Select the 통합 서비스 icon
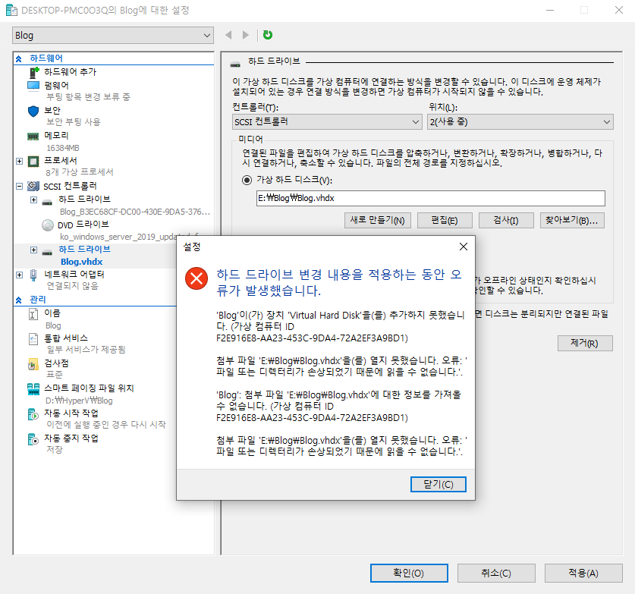 pyautogui.click(x=33, y=339)
